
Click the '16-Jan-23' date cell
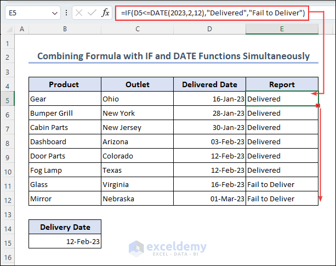tap(209, 99)
